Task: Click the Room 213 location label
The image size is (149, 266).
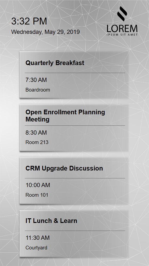Action: [37, 142]
